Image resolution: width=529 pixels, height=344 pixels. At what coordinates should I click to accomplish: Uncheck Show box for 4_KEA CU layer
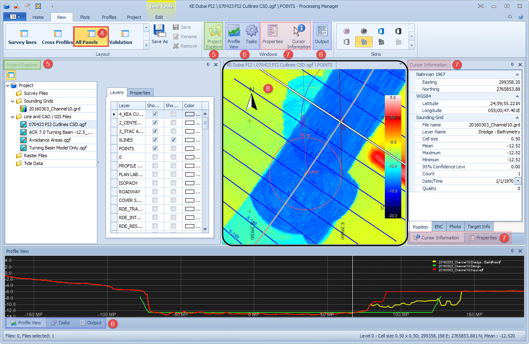[155, 114]
